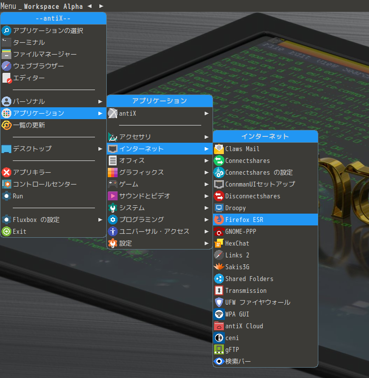The height and width of the screenshot is (378, 369).
Task: Click the ceni icon
Action: click(219, 338)
